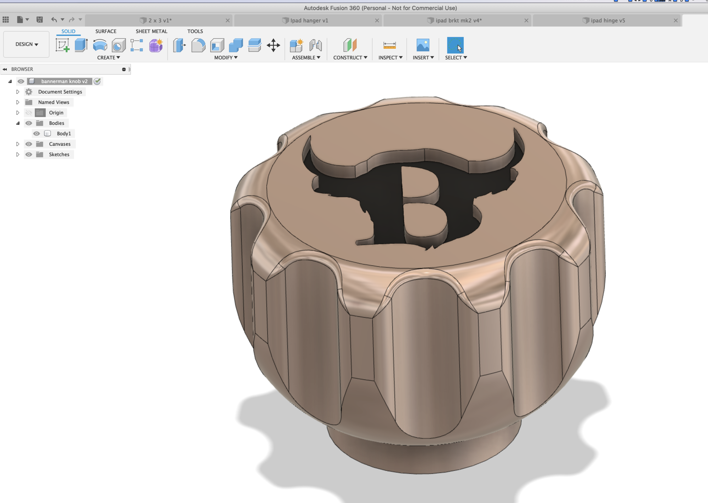Collapse the Bodies folder
The width and height of the screenshot is (708, 503).
coord(18,123)
